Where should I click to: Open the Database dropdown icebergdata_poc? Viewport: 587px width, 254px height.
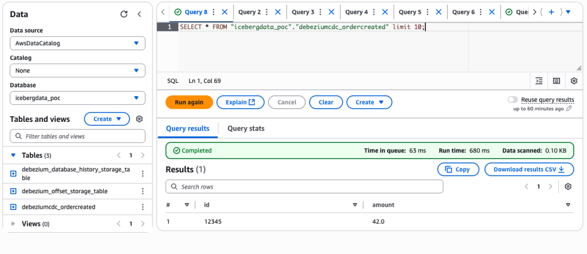point(77,98)
